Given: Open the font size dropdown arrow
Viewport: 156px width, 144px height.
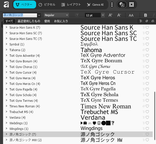Looking at the screenshot, I should 103,15.
